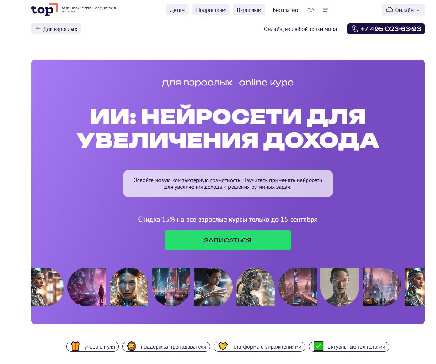This screenshot has width=436, height=364.
Task: Click the handshake icon on the platform badge
Action: pos(223,346)
